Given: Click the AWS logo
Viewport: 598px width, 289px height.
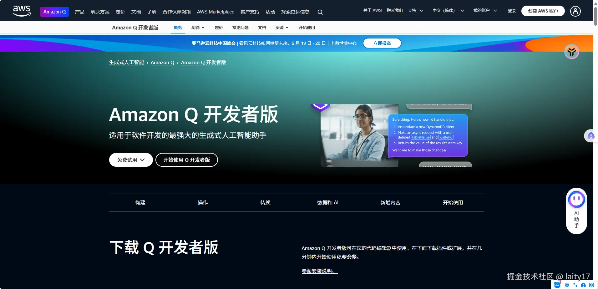Looking at the screenshot, I should coord(22,11).
